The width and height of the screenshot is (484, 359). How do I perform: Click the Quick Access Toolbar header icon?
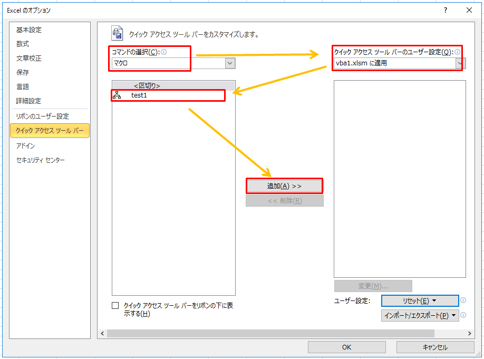click(117, 33)
